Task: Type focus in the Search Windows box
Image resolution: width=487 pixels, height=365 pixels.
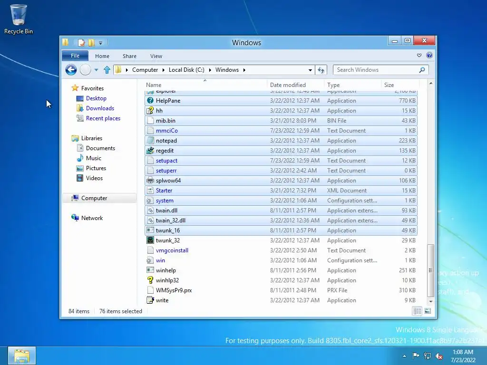Action: [x=376, y=70]
